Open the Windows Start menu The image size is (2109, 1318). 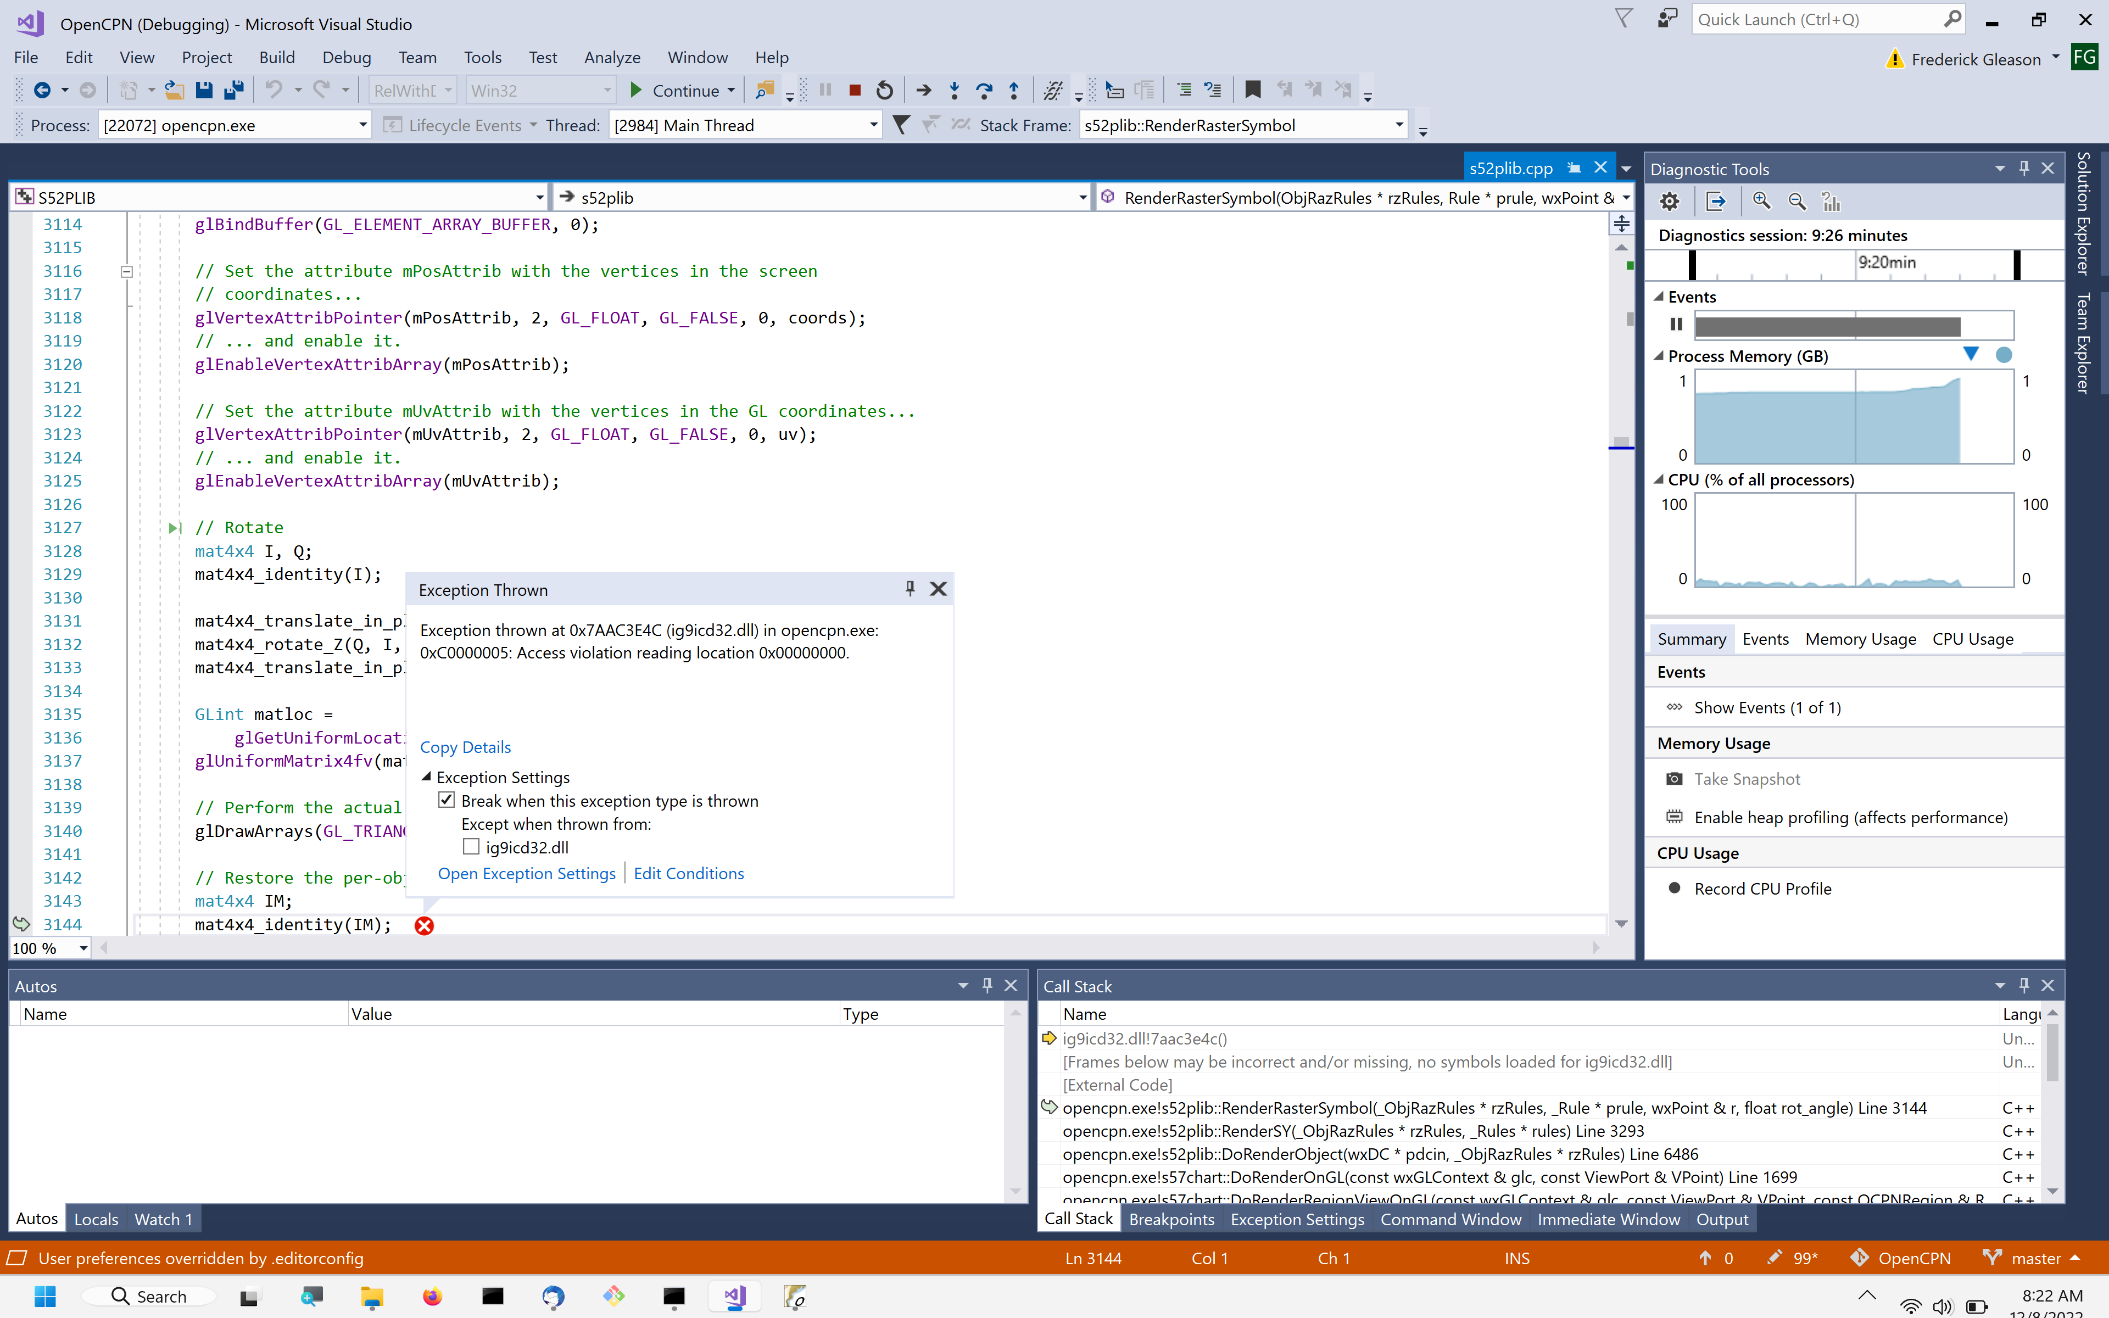46,1296
